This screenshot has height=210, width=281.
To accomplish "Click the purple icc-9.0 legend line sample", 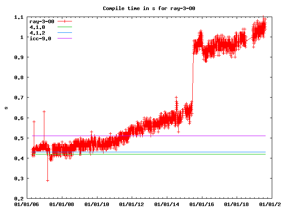I will pyautogui.click(x=64, y=38).
